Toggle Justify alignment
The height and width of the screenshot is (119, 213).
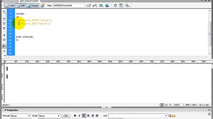pos(97,116)
